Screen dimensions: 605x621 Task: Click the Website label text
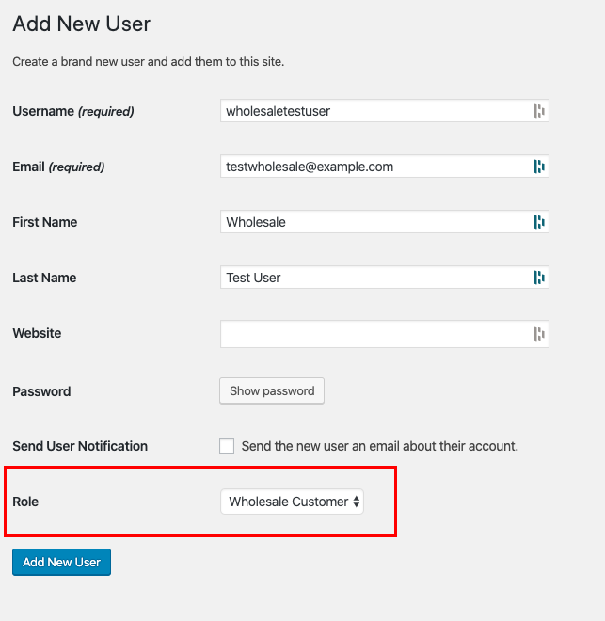point(37,333)
